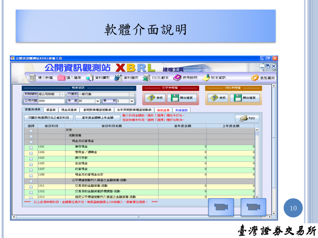Switch to the 損益表 tab
The height and width of the screenshot is (238, 318).
click(x=51, y=110)
